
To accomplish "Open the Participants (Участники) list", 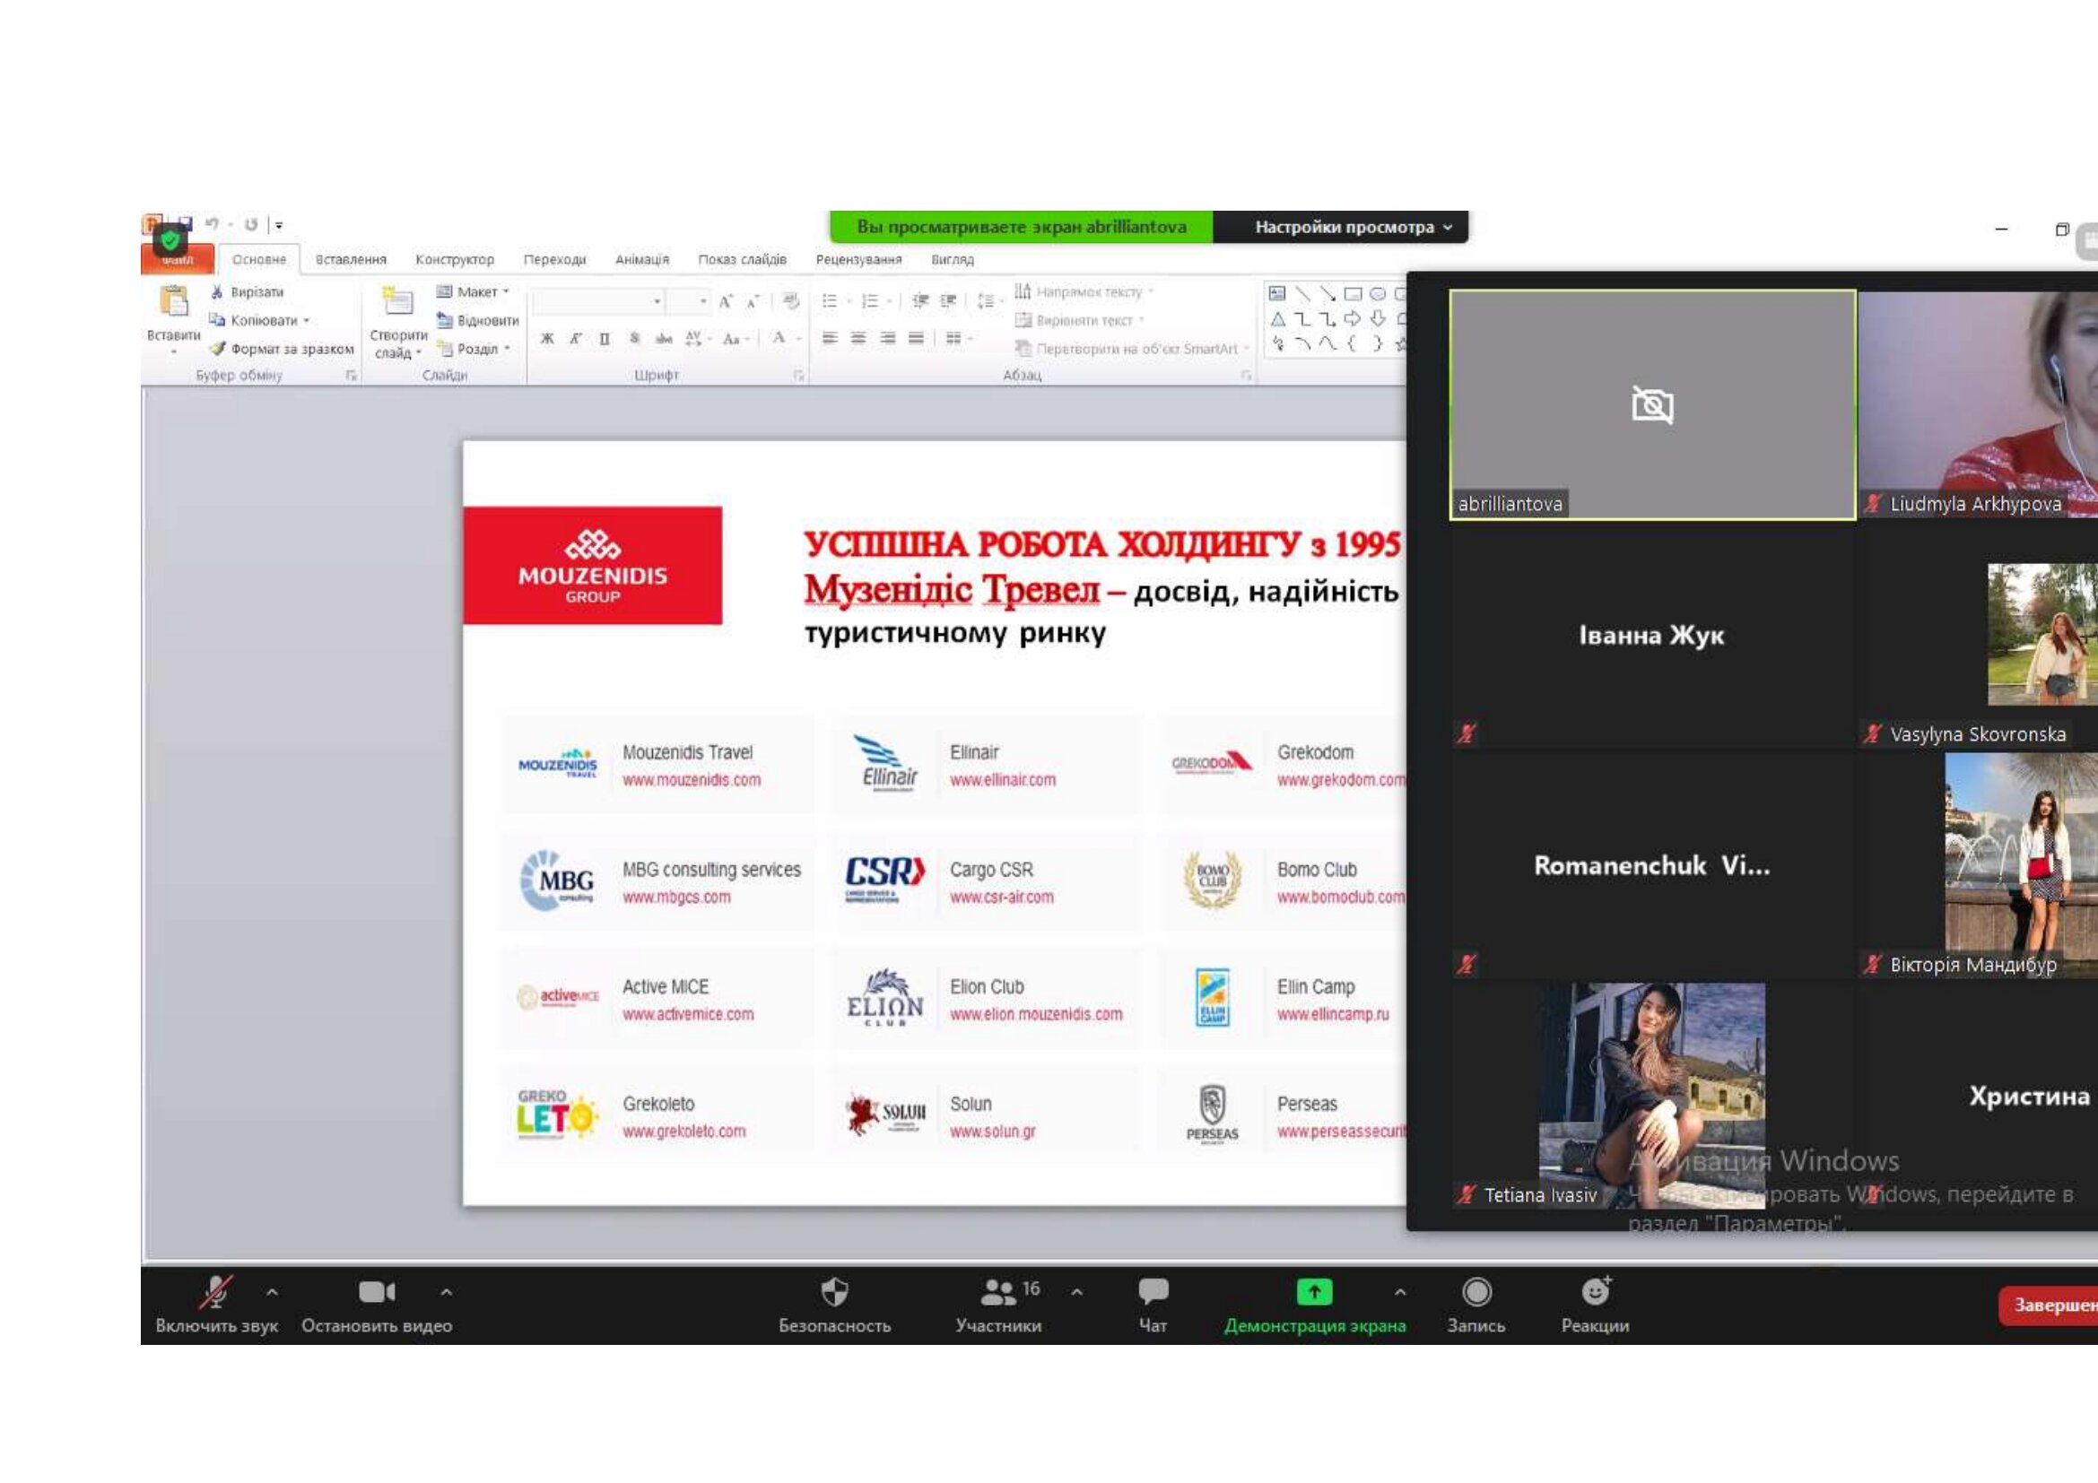I will (997, 1305).
